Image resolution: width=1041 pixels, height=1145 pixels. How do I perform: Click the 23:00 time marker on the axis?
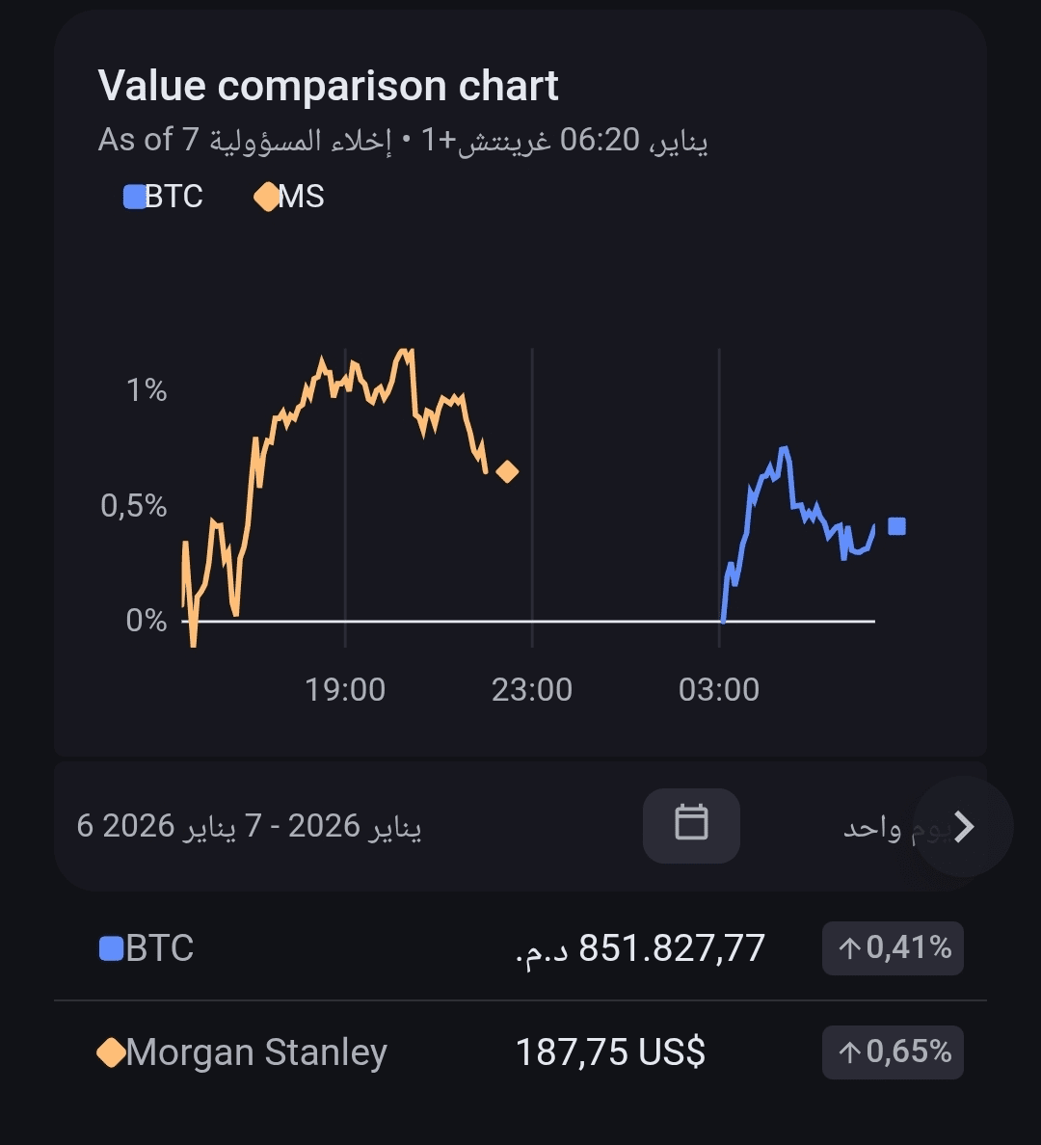532,690
